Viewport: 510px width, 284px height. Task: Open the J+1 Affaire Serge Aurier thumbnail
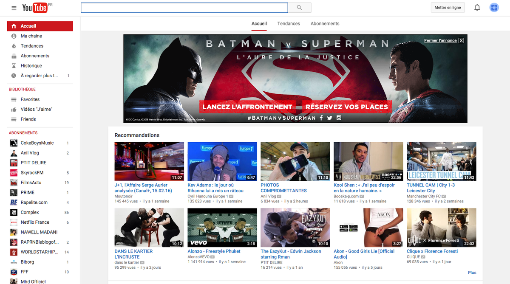click(x=149, y=161)
